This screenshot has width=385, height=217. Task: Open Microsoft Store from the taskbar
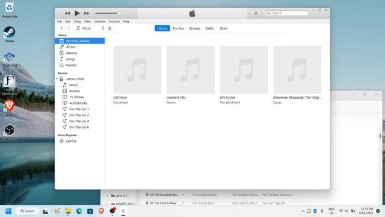[90, 211]
